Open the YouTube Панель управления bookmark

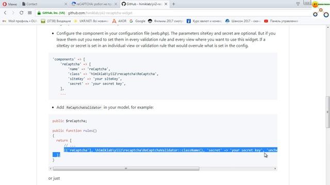click(281, 21)
